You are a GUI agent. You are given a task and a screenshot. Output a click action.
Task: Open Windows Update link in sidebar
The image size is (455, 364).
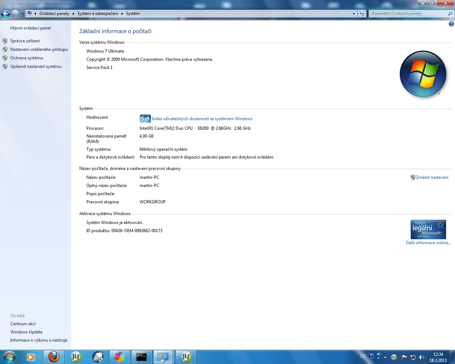[26, 332]
